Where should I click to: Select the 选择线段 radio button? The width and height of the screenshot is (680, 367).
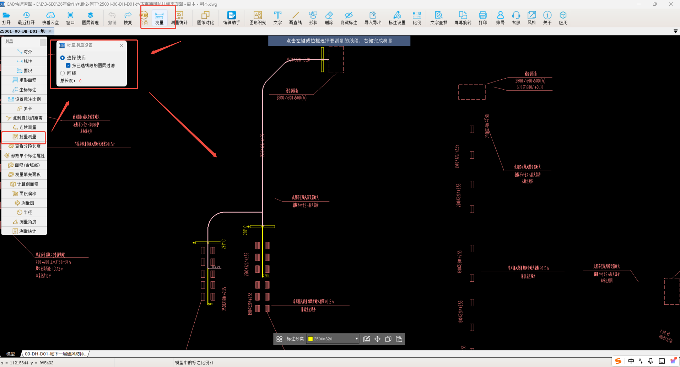coord(63,58)
